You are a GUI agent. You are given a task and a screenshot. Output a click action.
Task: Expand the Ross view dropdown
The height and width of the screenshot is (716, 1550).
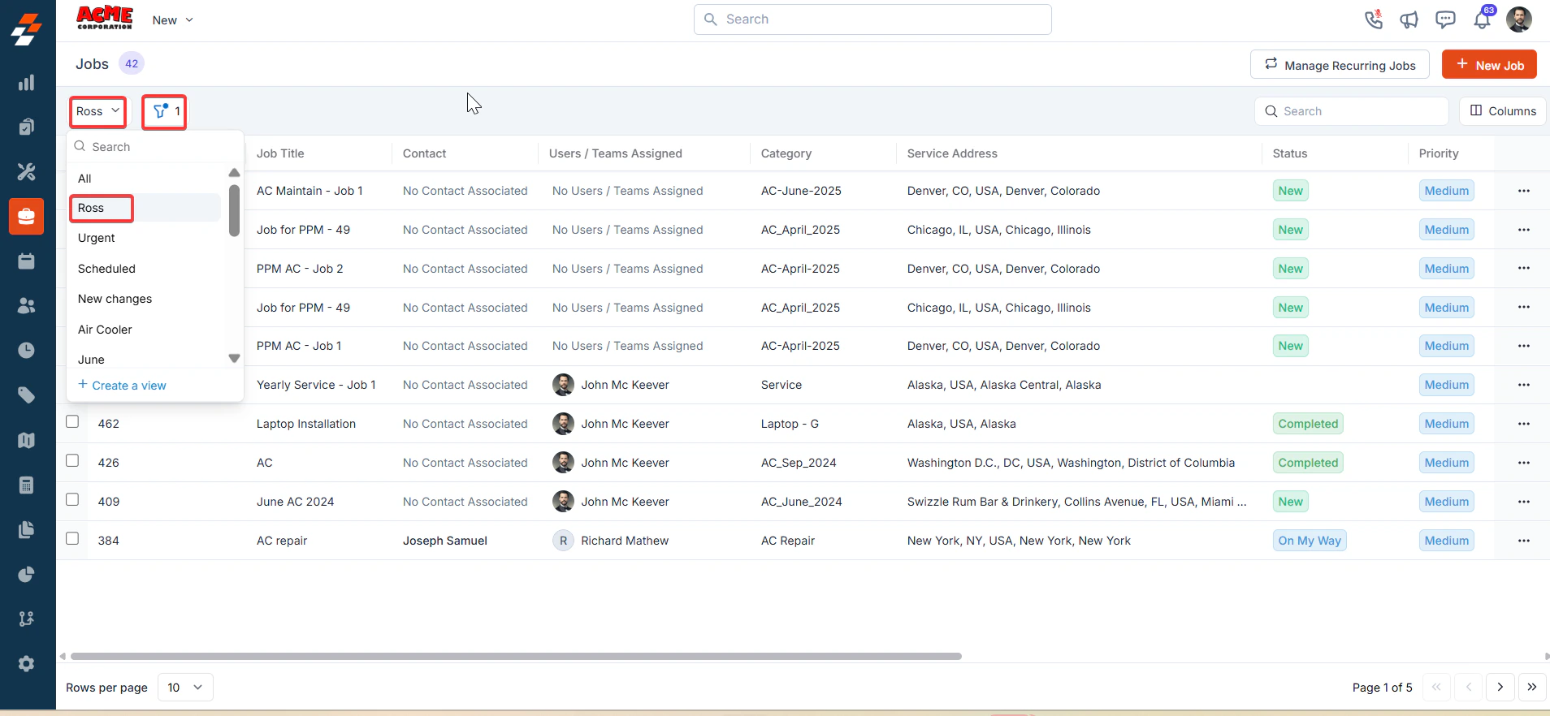97,112
